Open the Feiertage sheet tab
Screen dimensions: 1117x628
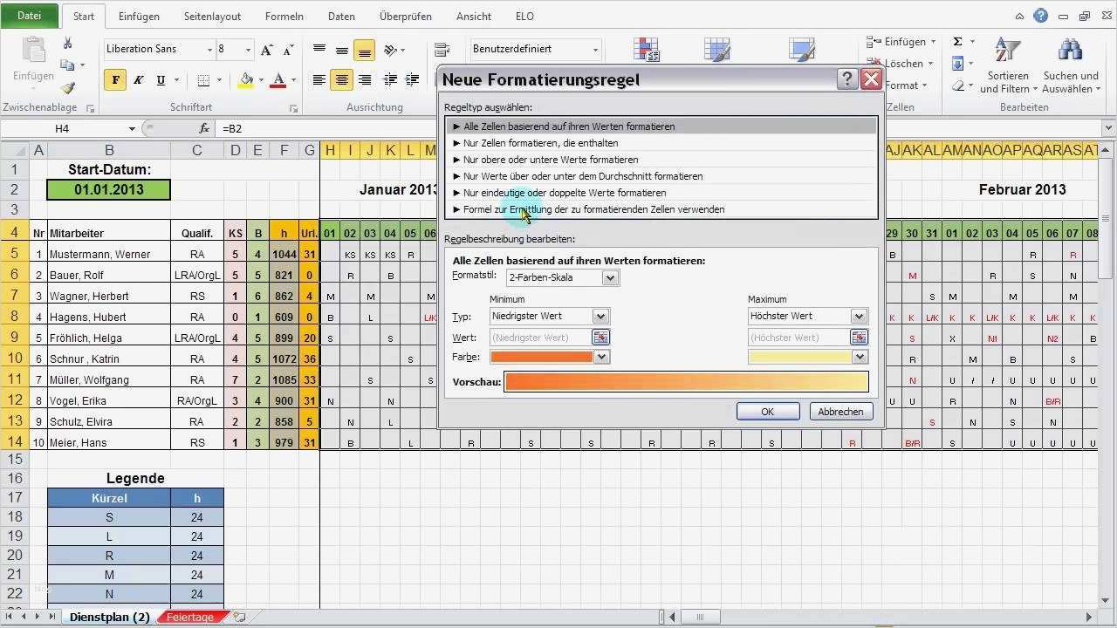coord(190,617)
